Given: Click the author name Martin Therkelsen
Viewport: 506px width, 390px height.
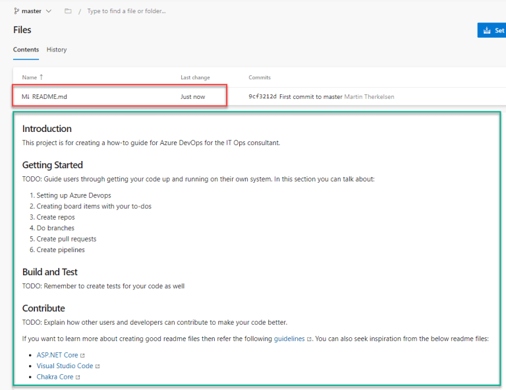Looking at the screenshot, I should (369, 96).
